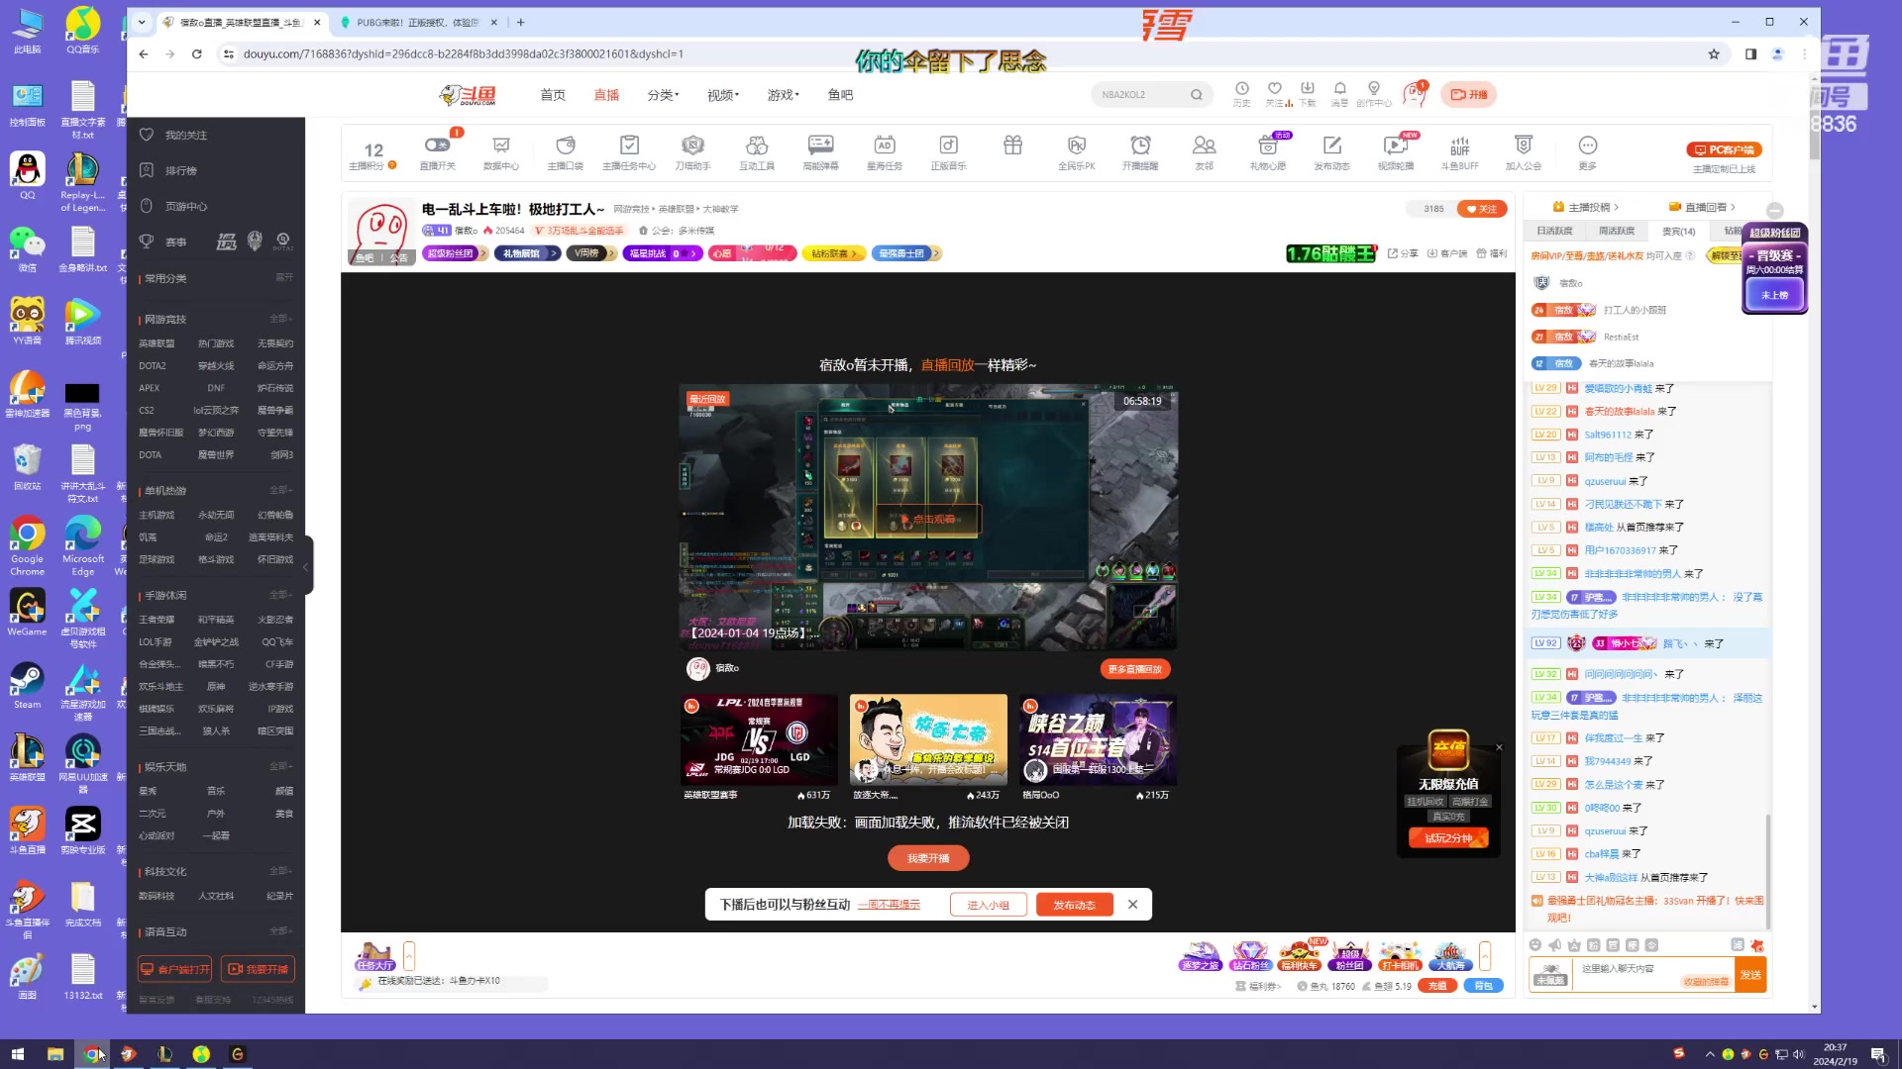The image size is (1902, 1069).
Task: Expand 主播投稿 chevron
Action: click(1617, 208)
